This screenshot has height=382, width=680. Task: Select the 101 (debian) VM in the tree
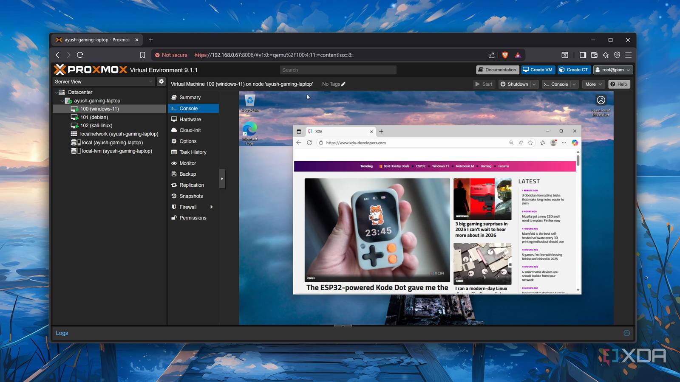tap(109, 117)
